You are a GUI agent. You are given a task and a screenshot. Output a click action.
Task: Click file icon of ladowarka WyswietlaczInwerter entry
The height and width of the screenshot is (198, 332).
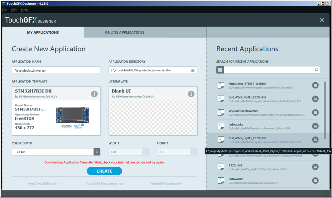click(221, 126)
